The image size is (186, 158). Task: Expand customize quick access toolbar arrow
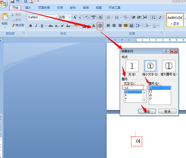pos(38,1)
